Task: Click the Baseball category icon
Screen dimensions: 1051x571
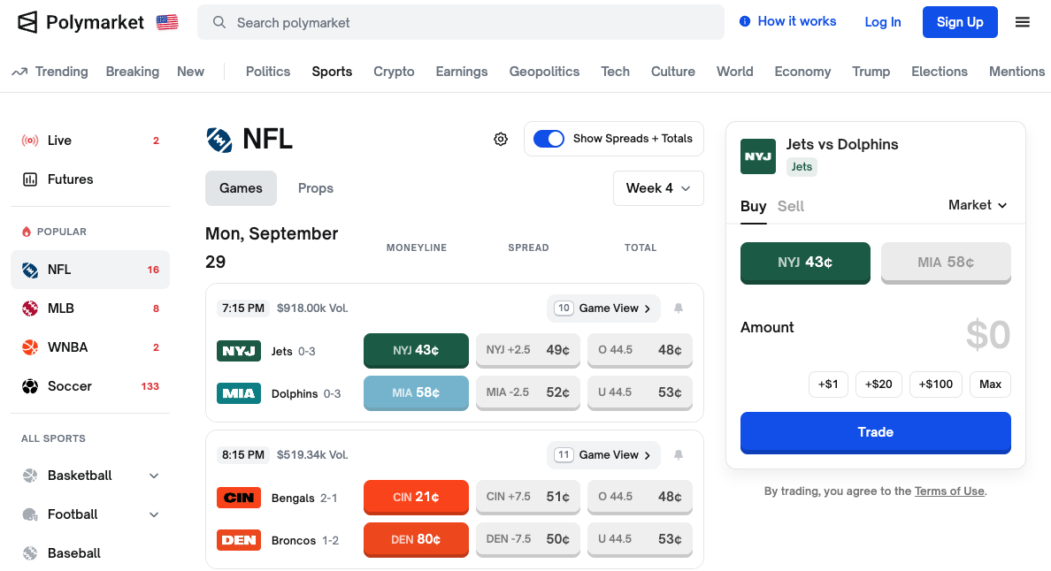Action: 29,553
